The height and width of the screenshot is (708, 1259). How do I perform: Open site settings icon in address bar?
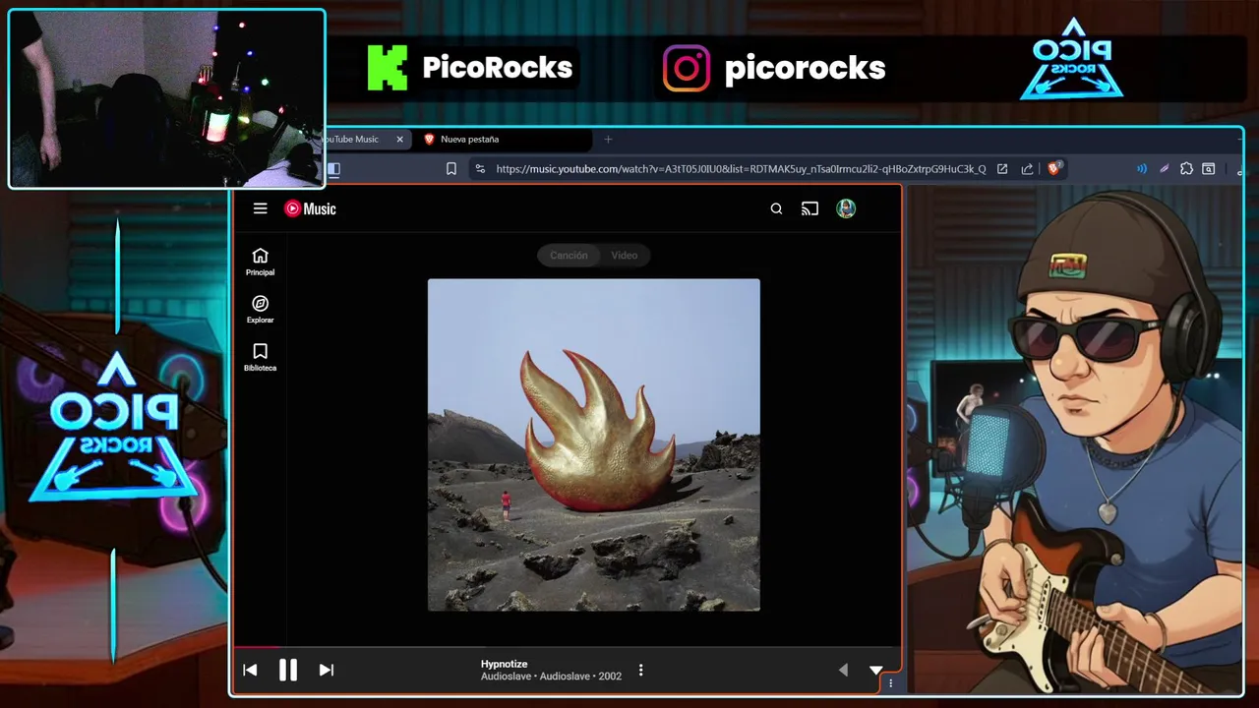tap(480, 169)
